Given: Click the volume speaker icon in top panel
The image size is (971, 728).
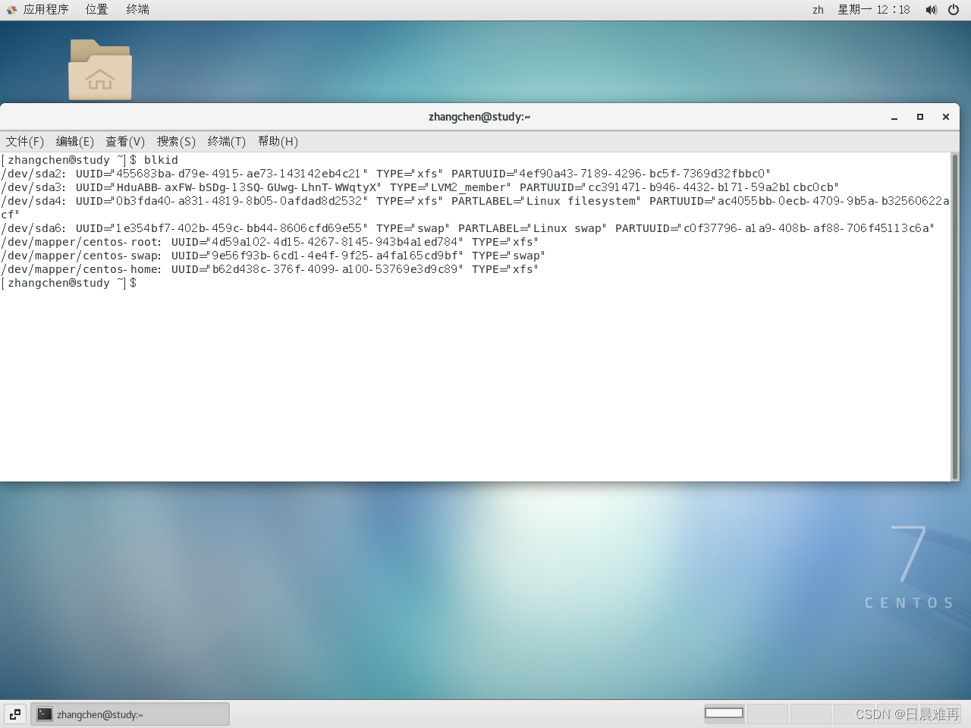Looking at the screenshot, I should pyautogui.click(x=931, y=10).
